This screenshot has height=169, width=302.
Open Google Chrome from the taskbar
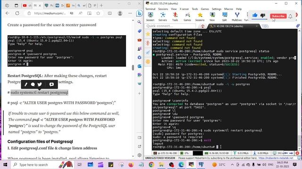click(x=151, y=165)
